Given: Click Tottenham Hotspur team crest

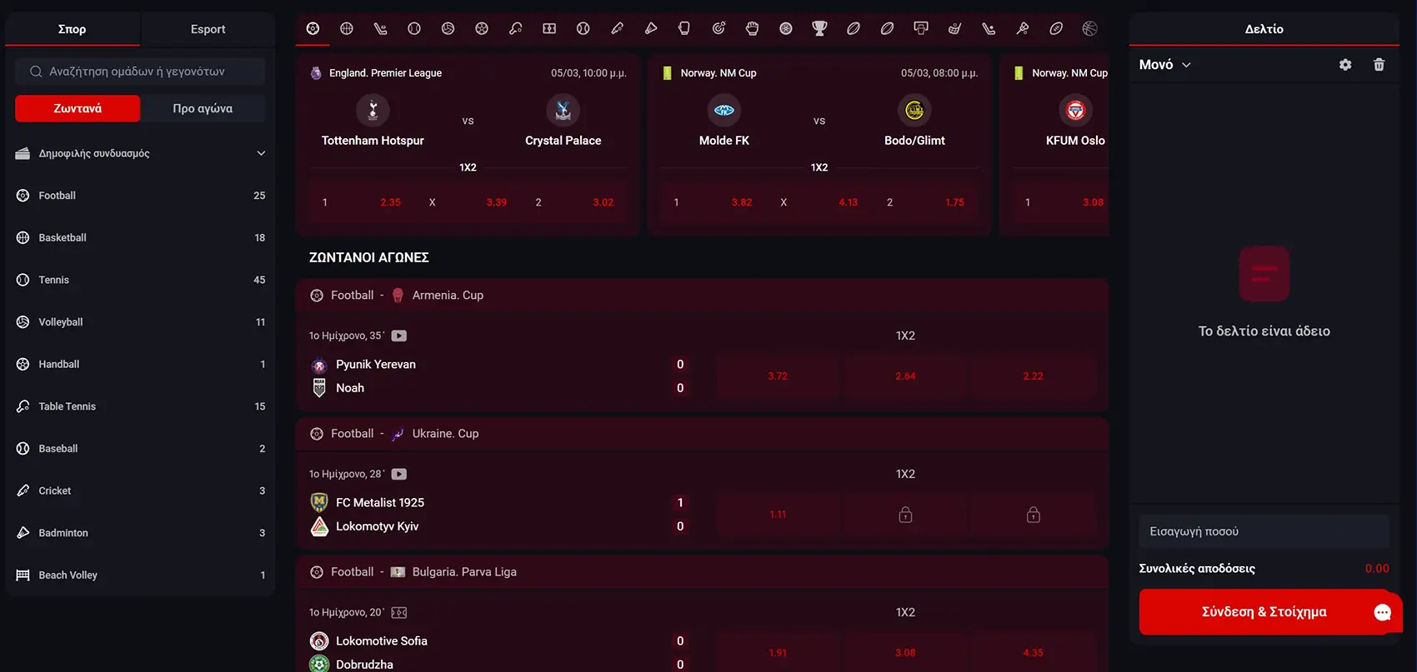Looking at the screenshot, I should coord(373,110).
